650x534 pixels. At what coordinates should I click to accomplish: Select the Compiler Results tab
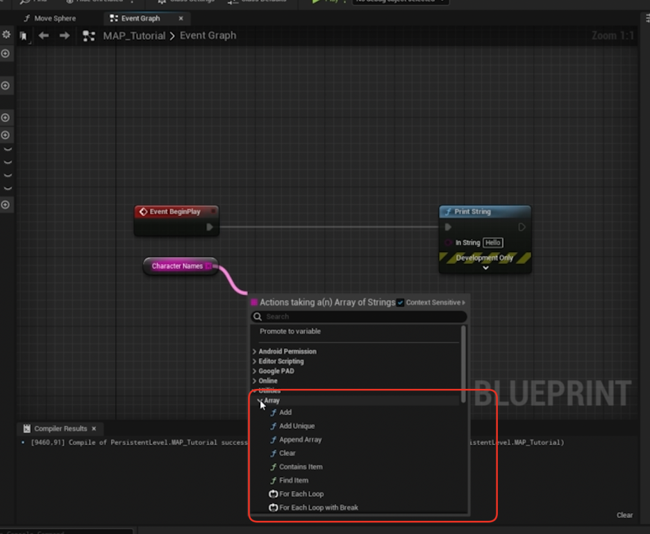pos(60,428)
